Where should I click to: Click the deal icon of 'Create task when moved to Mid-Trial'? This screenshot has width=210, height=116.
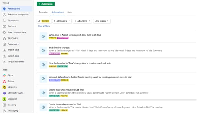[43, 93]
